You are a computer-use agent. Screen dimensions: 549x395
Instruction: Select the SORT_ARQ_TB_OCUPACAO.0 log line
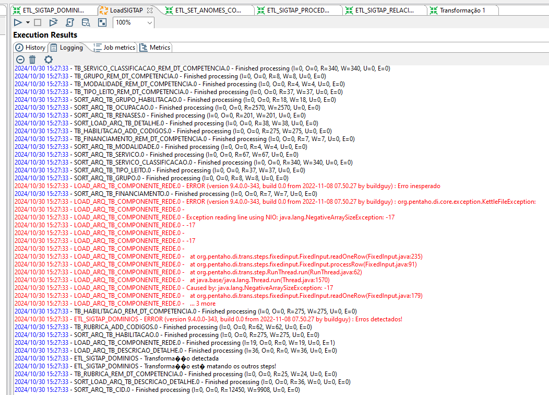click(168, 108)
